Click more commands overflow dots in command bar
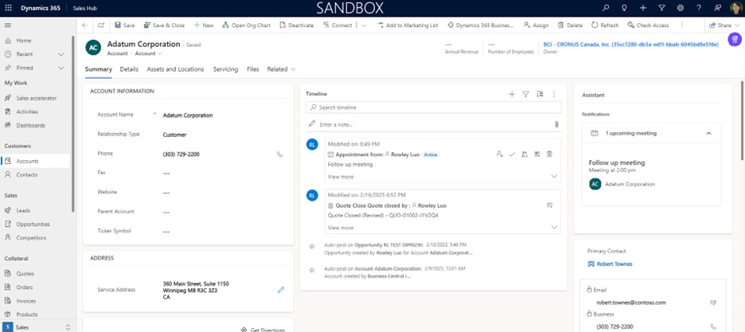 tap(682, 25)
